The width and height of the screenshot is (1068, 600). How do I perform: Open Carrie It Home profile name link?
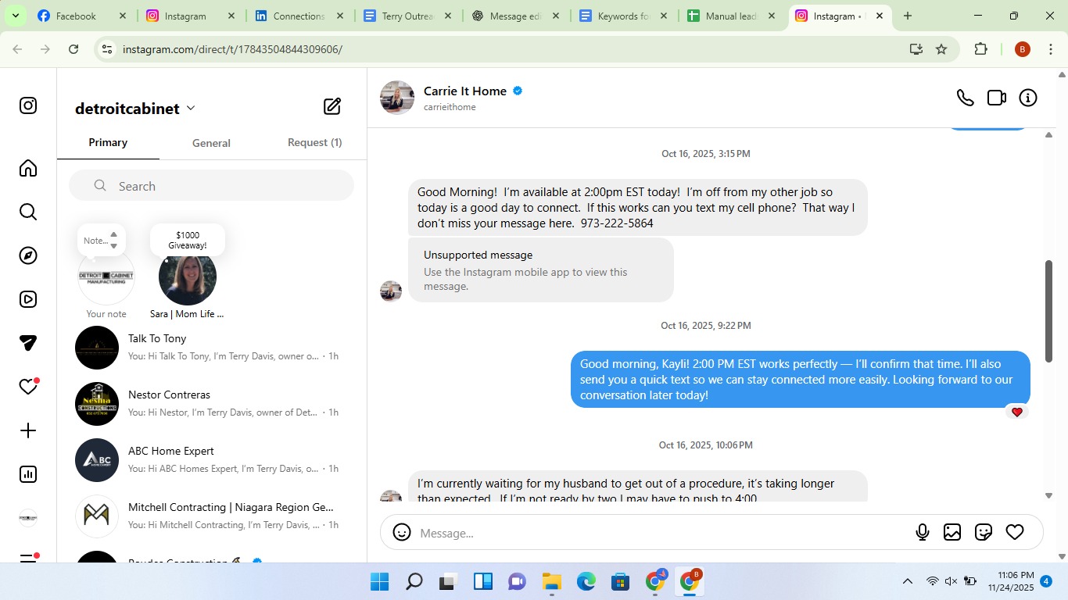pyautogui.click(x=465, y=91)
